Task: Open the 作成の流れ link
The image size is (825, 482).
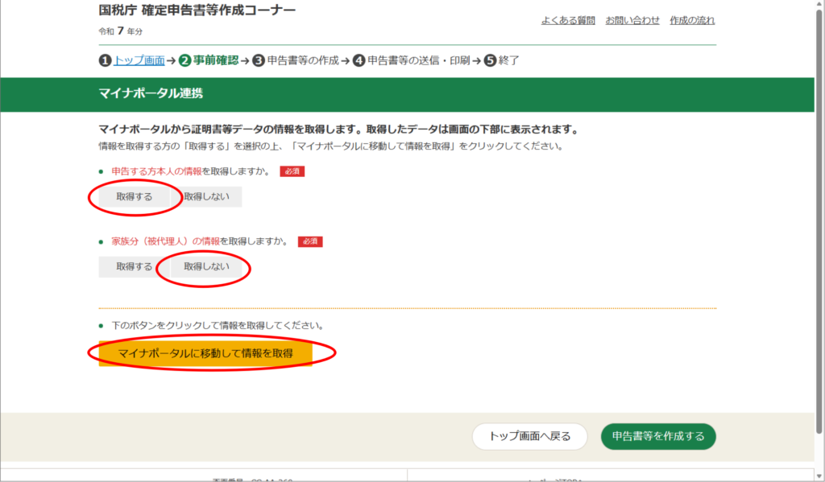Action: (x=692, y=20)
